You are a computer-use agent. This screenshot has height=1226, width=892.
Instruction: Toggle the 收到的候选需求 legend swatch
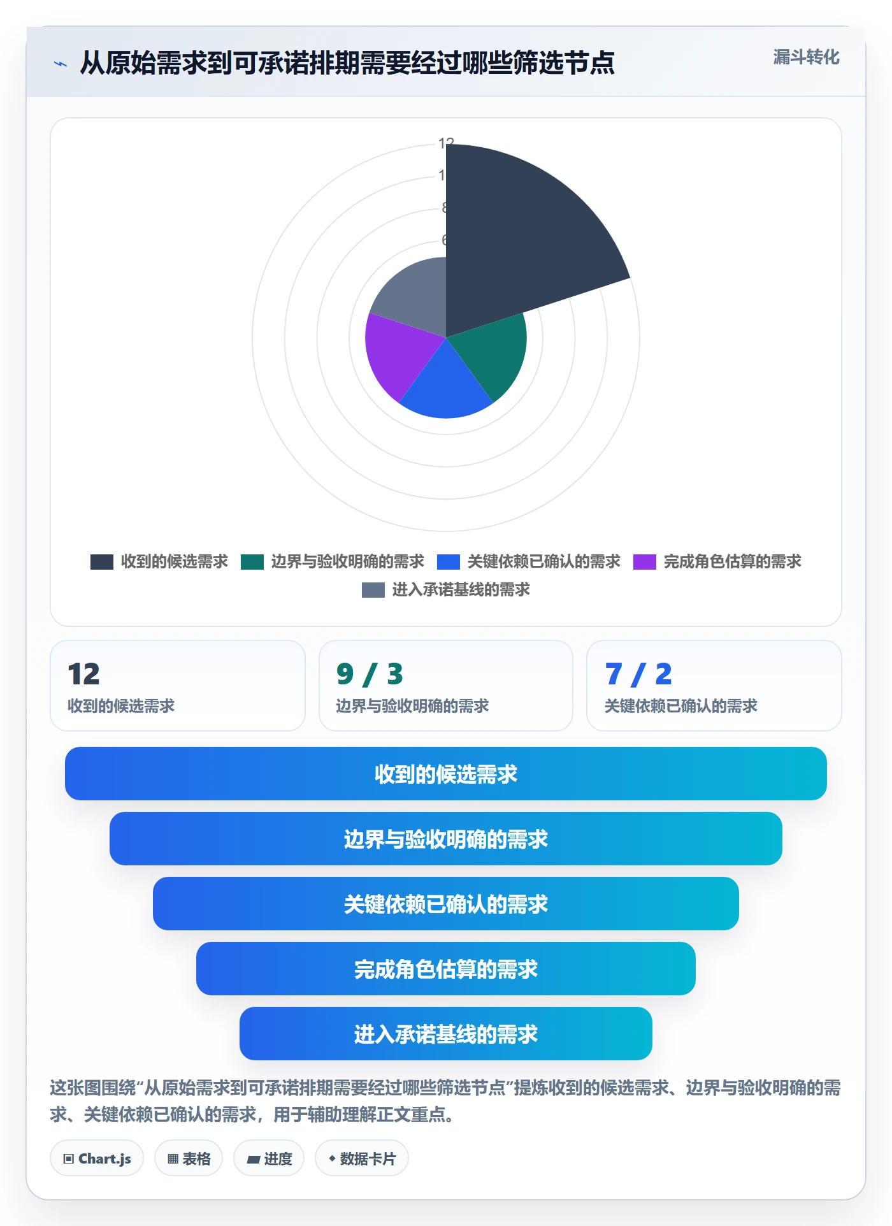[x=102, y=561]
